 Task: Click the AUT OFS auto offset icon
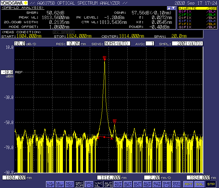pyautogui.click(x=108, y=184)
